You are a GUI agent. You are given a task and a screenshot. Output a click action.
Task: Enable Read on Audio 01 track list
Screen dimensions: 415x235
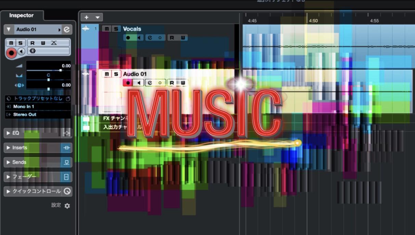tap(172, 83)
